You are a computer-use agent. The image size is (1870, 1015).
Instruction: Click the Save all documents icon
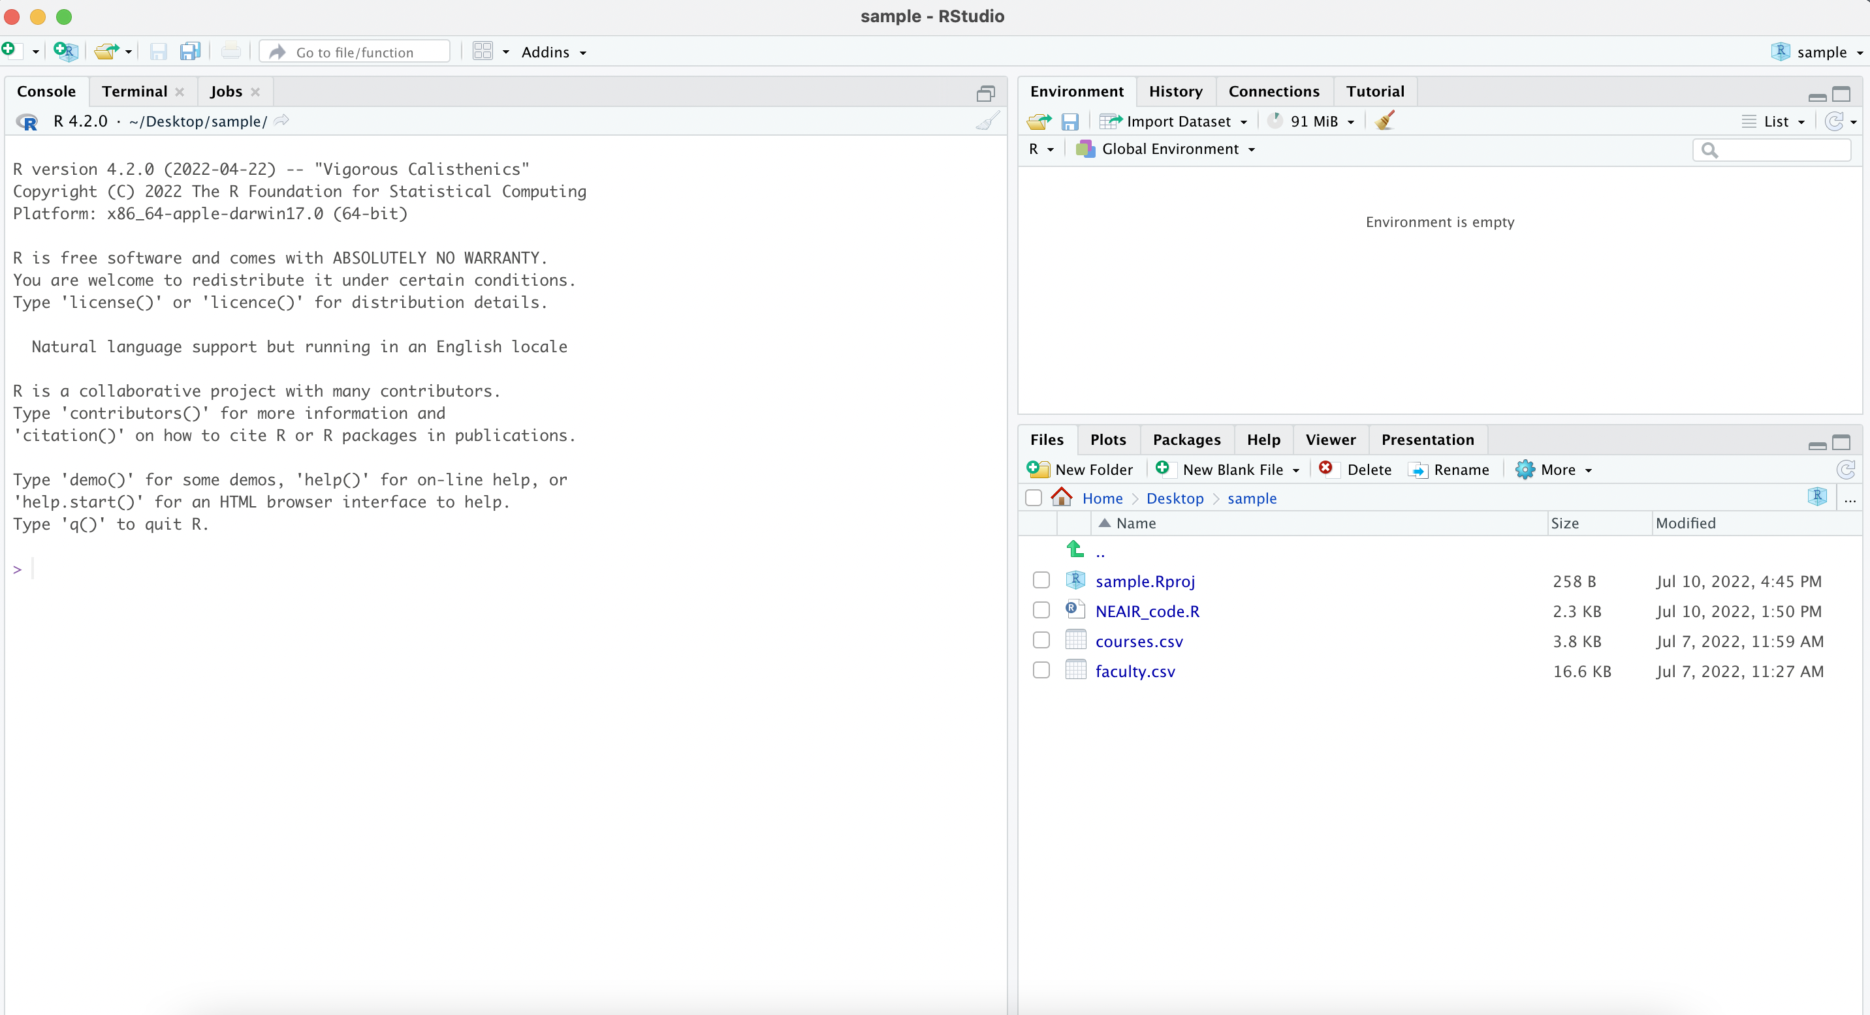click(x=190, y=52)
